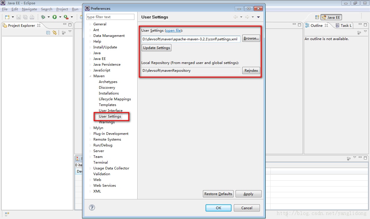Viewport: 370px width, 219px height.
Task: Click the User Settings path field
Action: pyautogui.click(x=191, y=39)
